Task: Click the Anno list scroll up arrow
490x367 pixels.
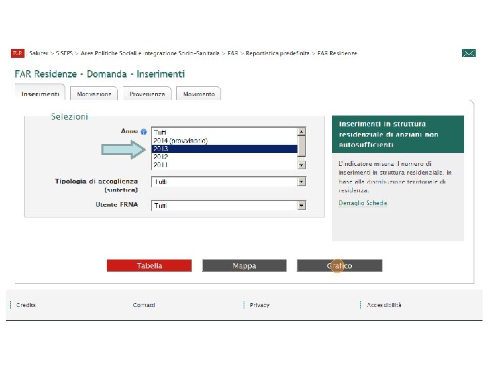Action: (x=301, y=132)
